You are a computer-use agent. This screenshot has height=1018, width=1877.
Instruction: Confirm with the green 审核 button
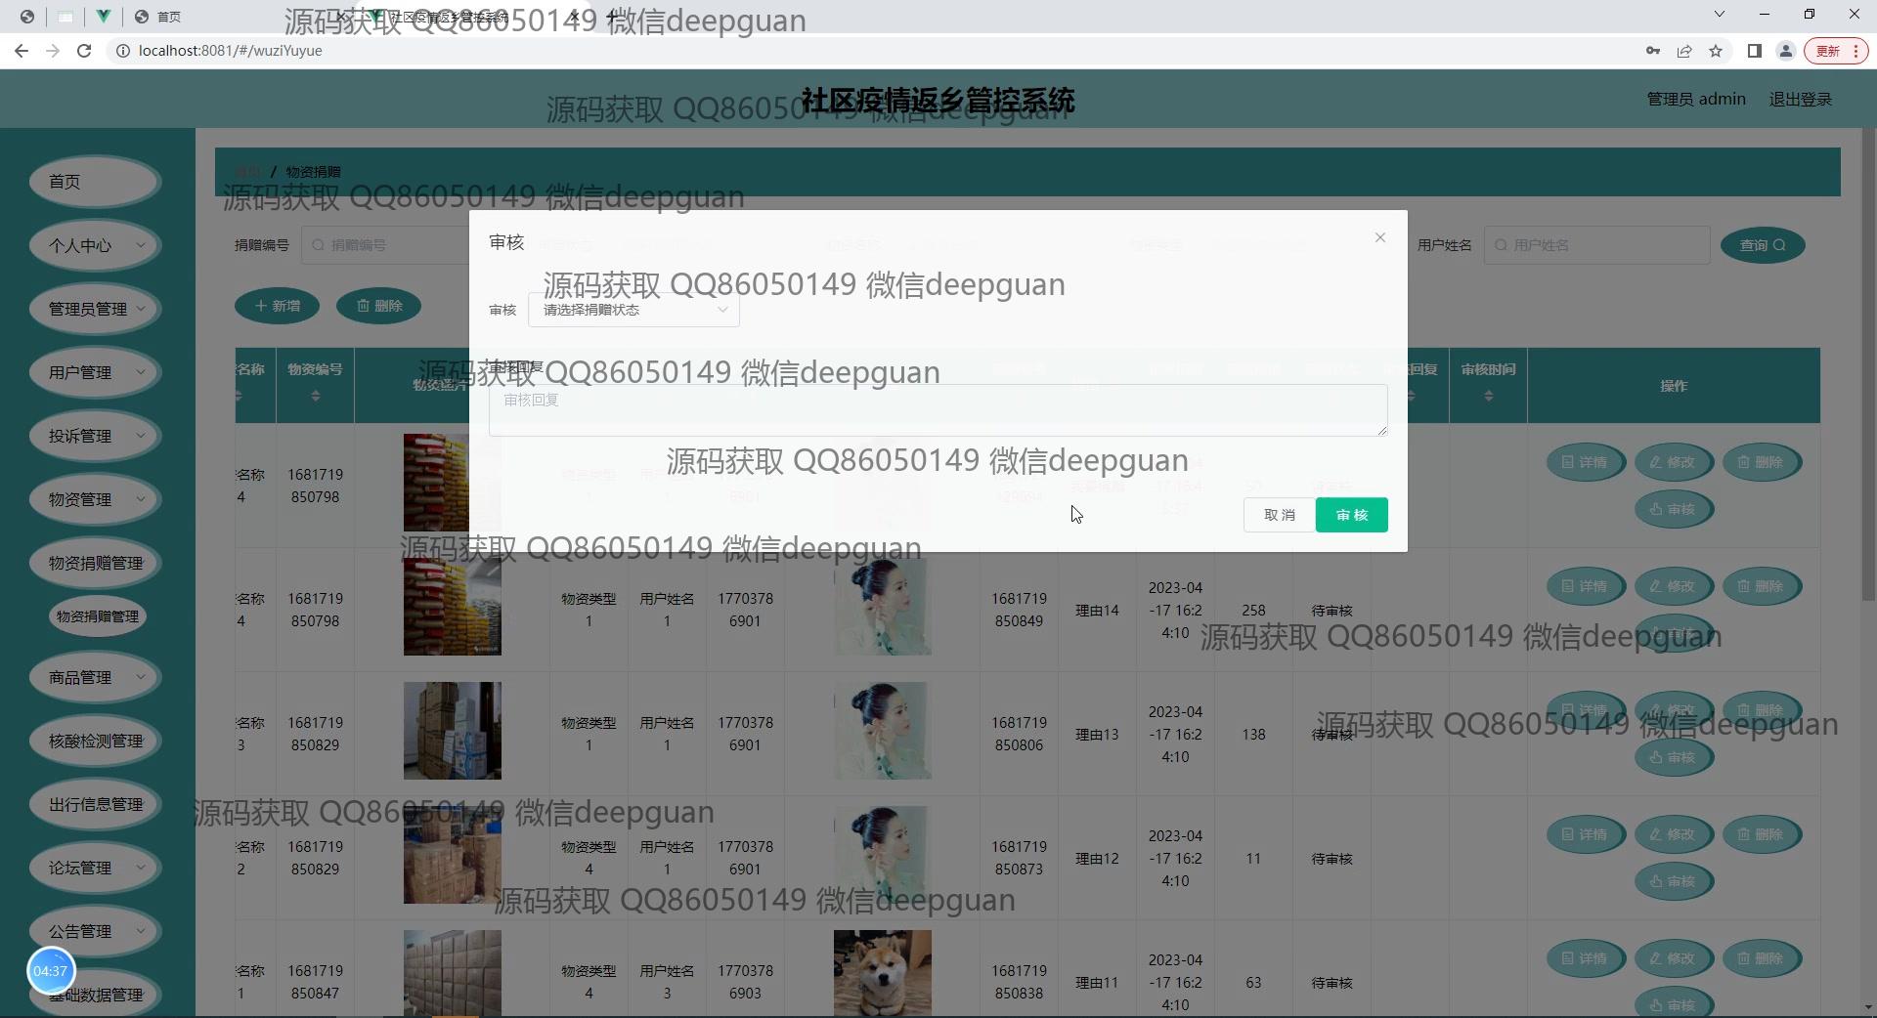[1351, 515]
